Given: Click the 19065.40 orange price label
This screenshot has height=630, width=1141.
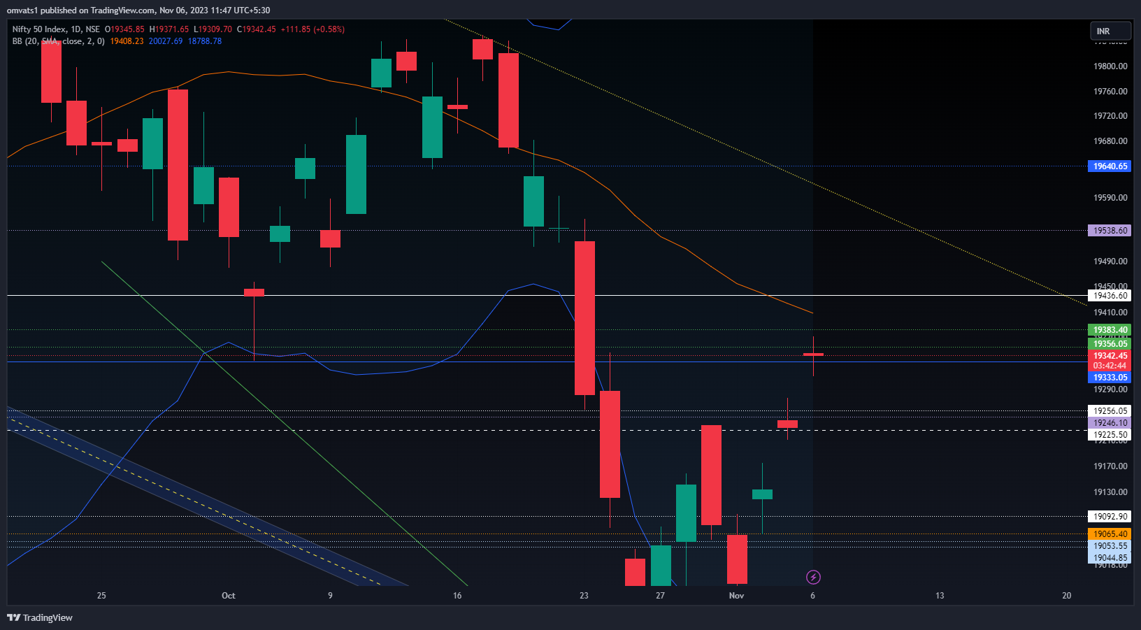Looking at the screenshot, I should 1110,534.
